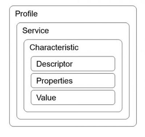Click top-left rounded corner of Service box

coord(18,24)
